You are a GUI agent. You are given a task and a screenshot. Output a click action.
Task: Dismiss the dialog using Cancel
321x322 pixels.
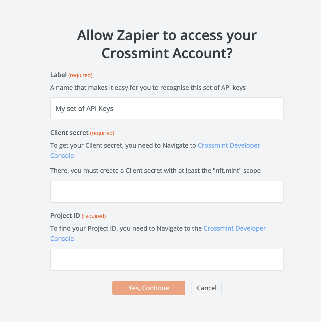pyautogui.click(x=206, y=288)
